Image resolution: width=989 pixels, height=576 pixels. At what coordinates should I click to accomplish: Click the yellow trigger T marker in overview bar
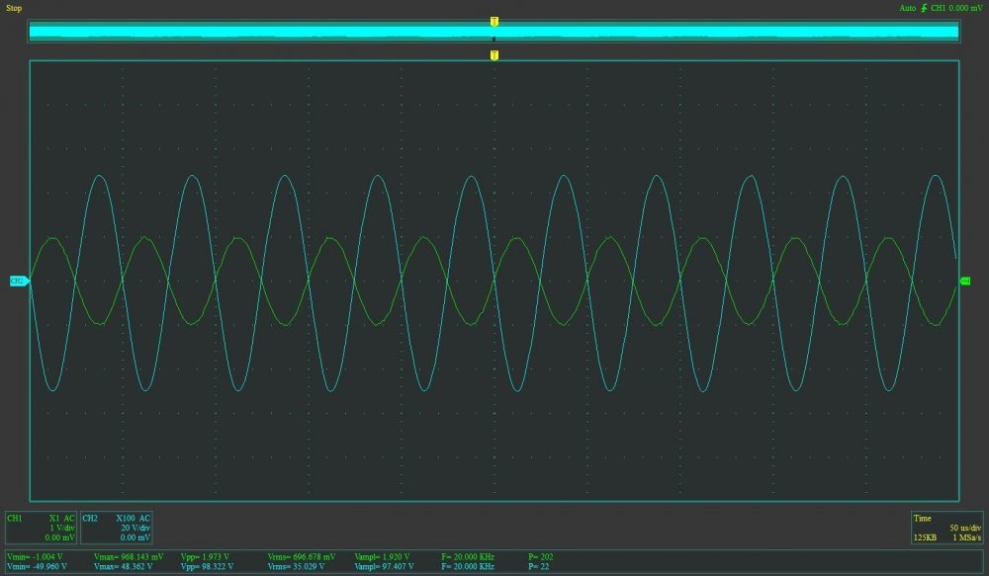click(x=494, y=21)
